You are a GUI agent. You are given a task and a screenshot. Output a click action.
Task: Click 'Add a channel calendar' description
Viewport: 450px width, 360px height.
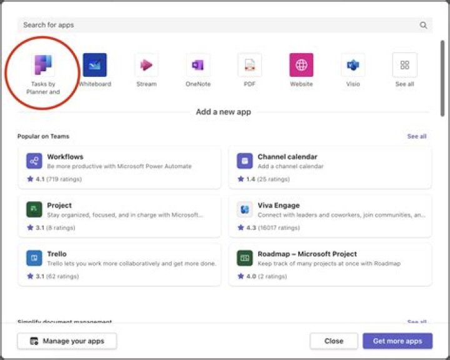coord(291,166)
